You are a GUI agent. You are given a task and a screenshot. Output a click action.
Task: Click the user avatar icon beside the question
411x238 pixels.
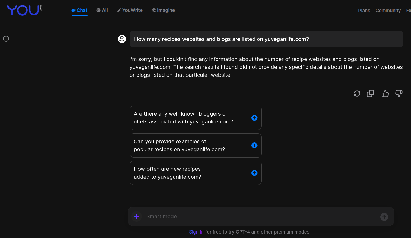[122, 39]
